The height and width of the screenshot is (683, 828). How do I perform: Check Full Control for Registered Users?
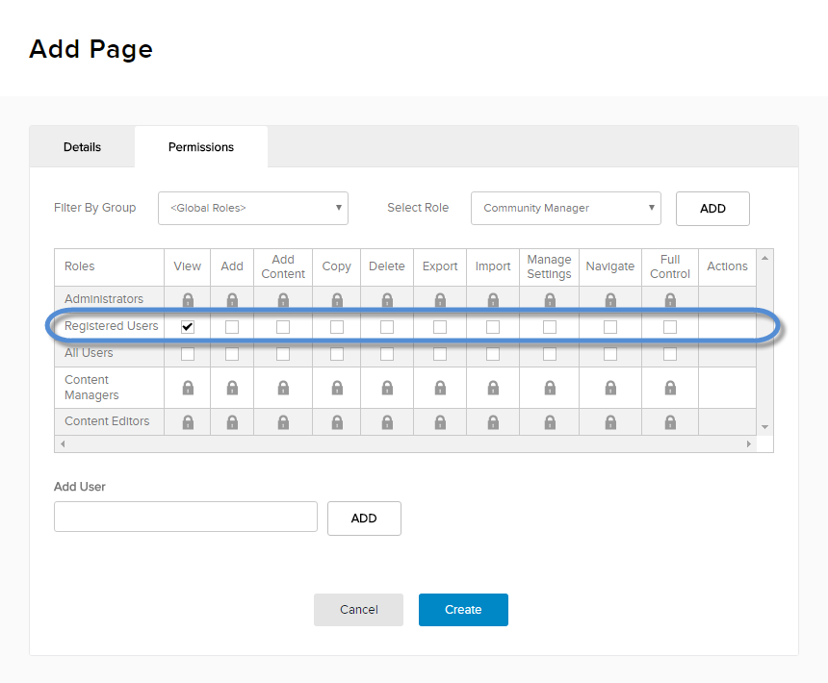(670, 327)
